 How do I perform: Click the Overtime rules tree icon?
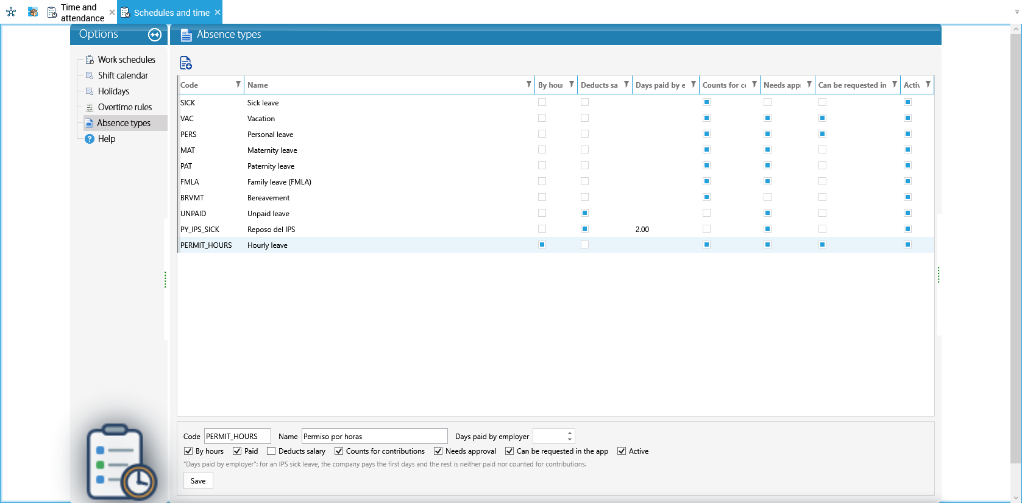(90, 107)
